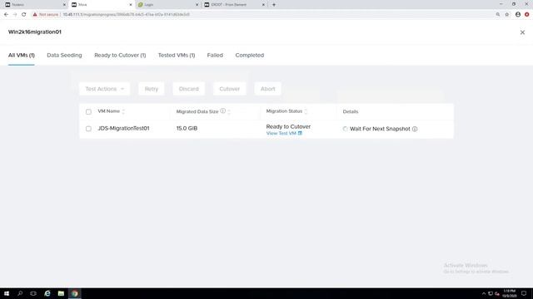Sort by the VM Name column arrows
Viewport: 533px width, 299px height.
[123, 111]
